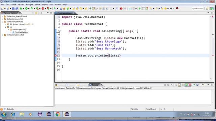Click the New Java Class green C icon

(x=67, y=8)
